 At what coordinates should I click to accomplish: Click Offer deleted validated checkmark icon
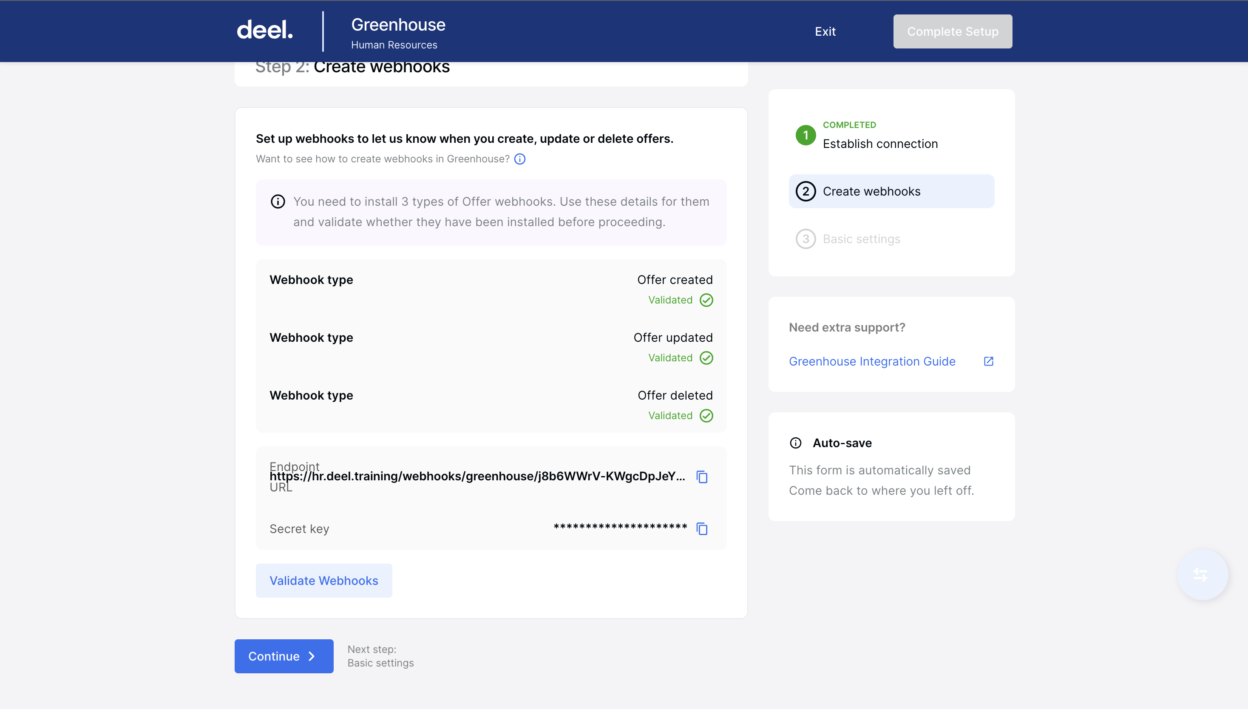click(x=706, y=415)
